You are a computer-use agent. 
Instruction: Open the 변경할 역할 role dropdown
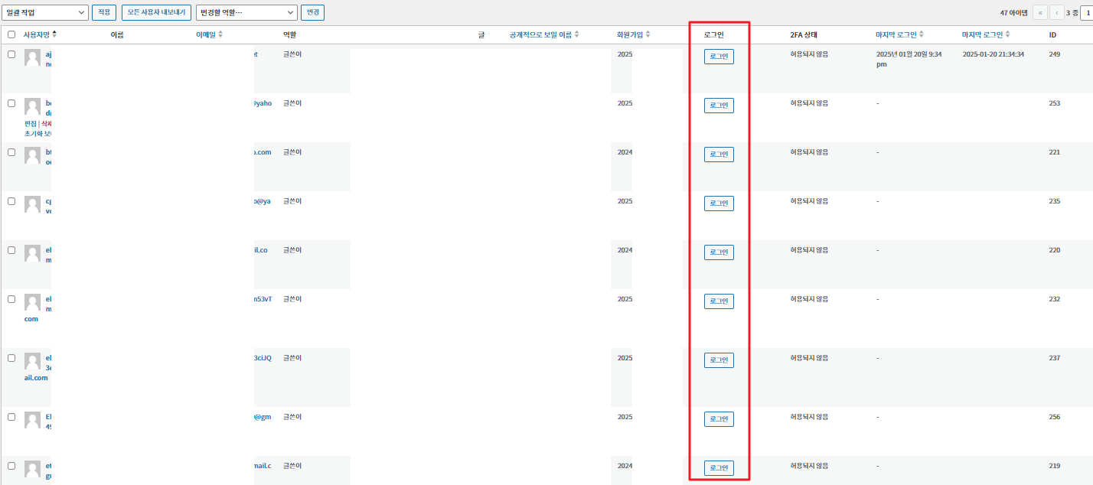click(x=246, y=12)
